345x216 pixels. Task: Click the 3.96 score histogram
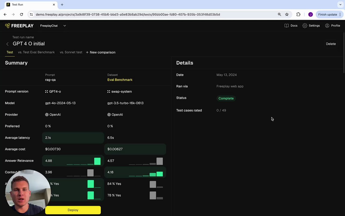click(x=84, y=173)
